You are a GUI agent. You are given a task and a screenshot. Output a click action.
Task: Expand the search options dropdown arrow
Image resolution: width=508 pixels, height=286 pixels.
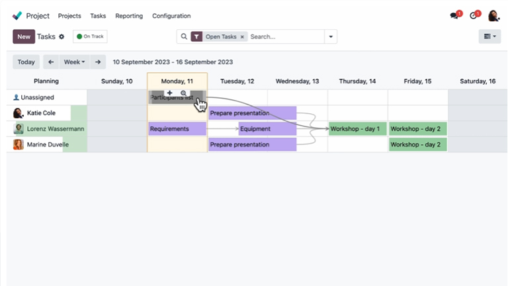(x=329, y=37)
